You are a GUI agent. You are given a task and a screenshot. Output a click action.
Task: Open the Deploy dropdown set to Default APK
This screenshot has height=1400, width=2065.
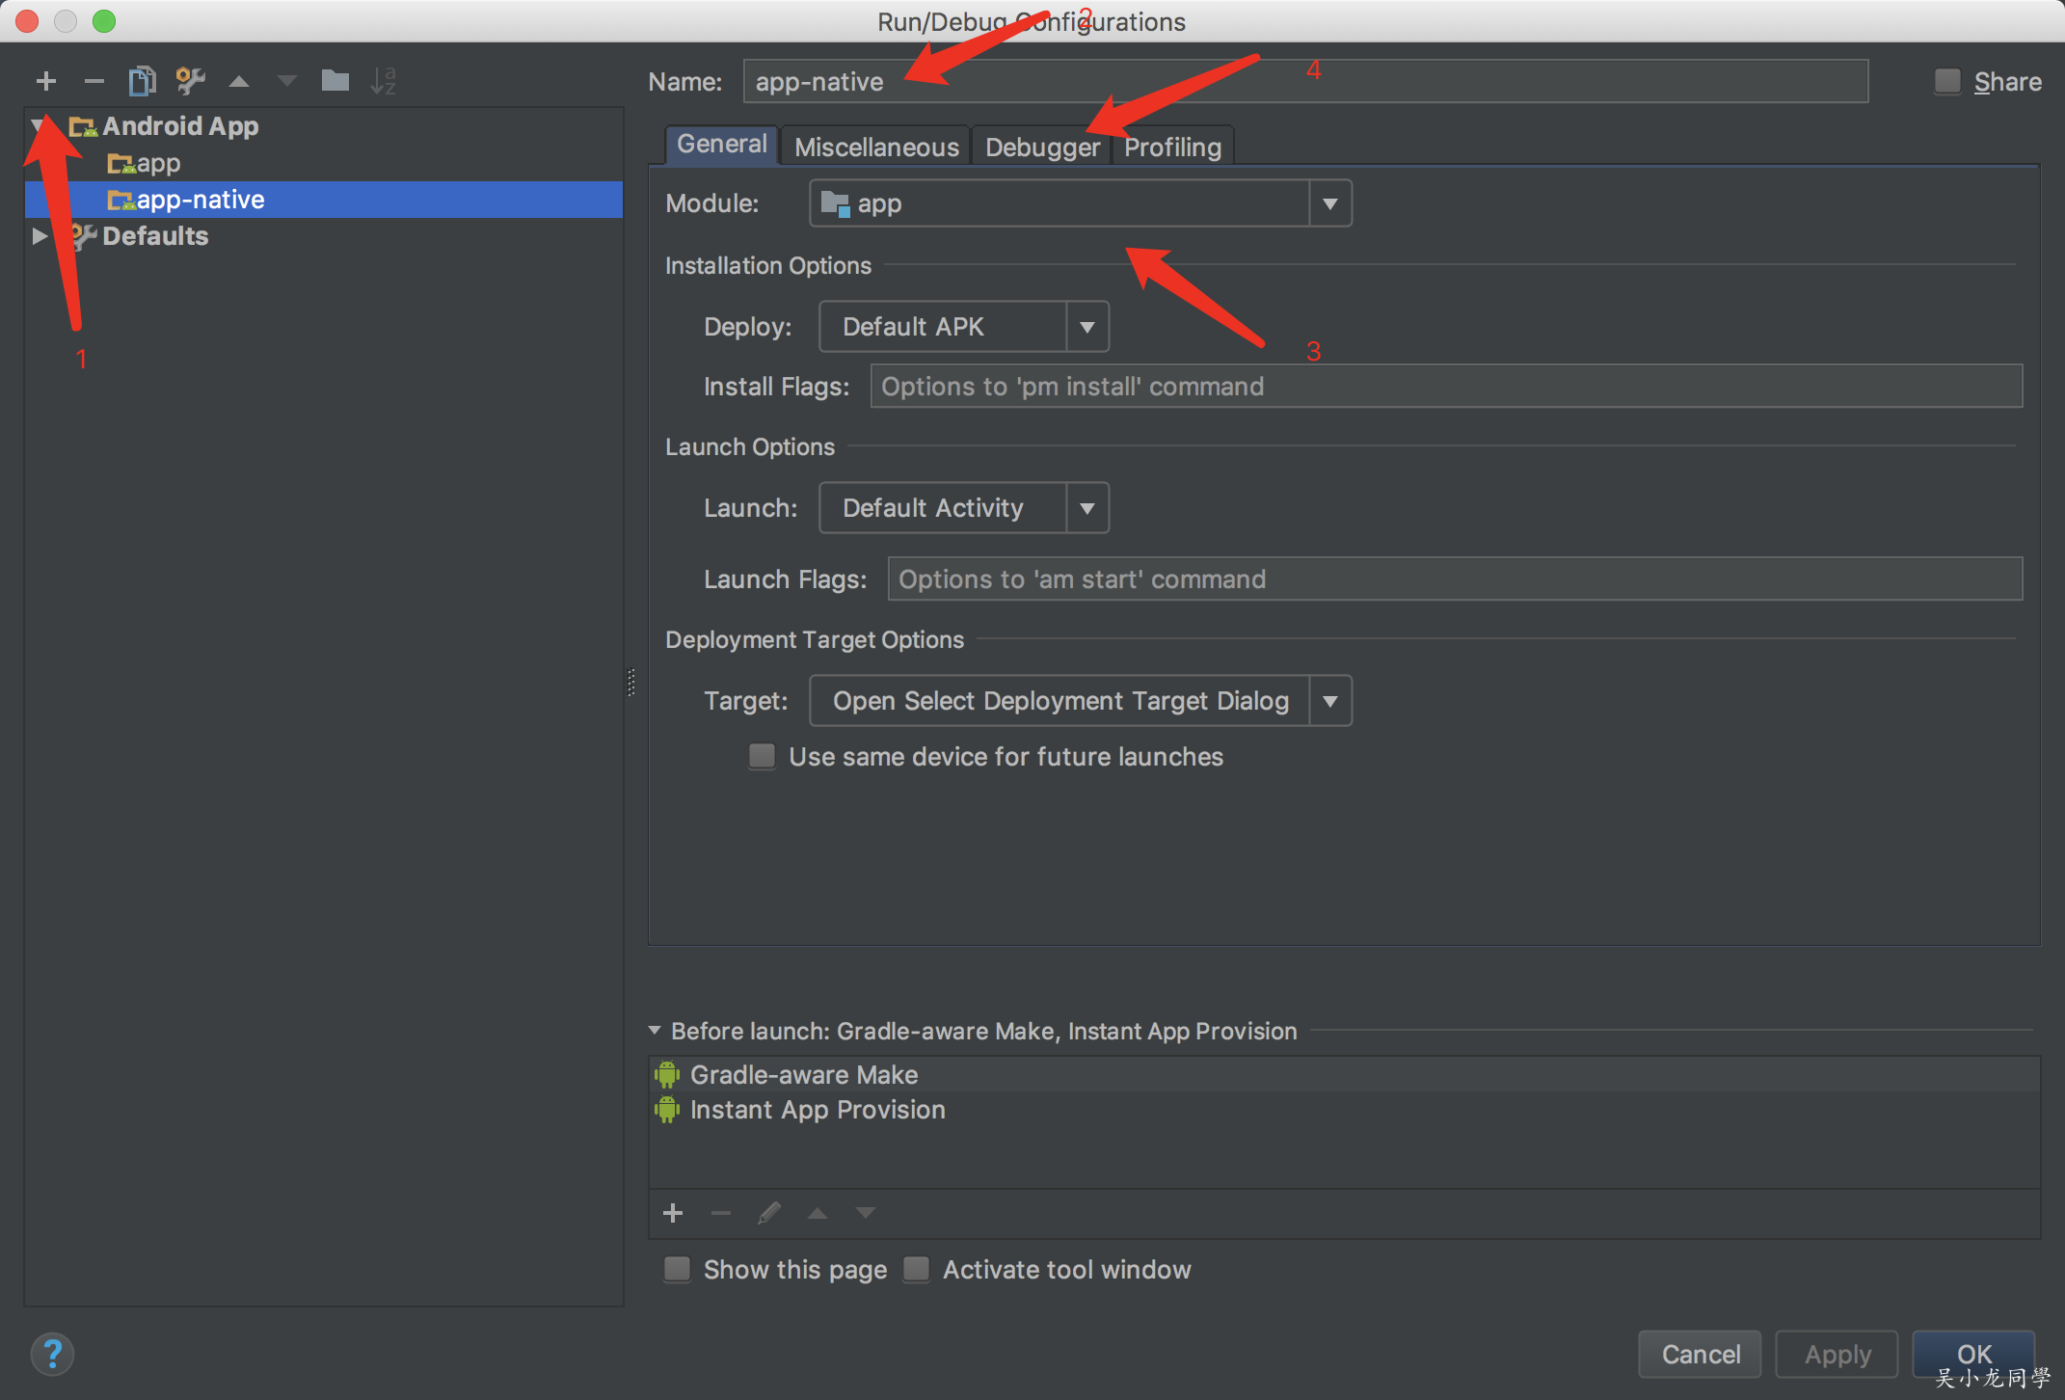(964, 327)
